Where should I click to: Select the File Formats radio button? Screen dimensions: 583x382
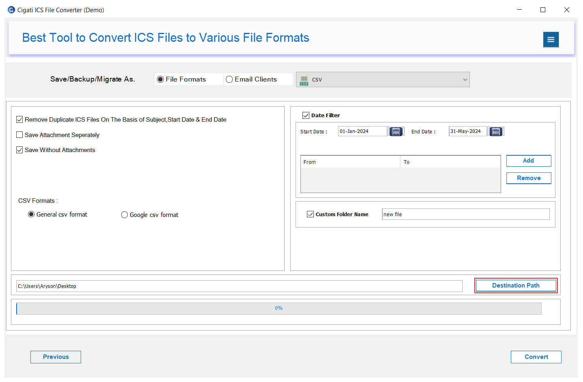160,79
